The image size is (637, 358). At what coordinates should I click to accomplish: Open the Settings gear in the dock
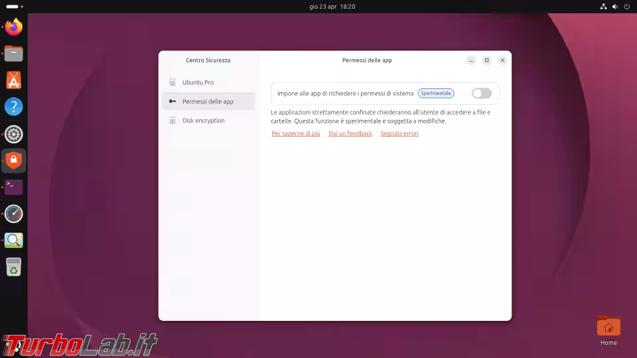(x=13, y=134)
